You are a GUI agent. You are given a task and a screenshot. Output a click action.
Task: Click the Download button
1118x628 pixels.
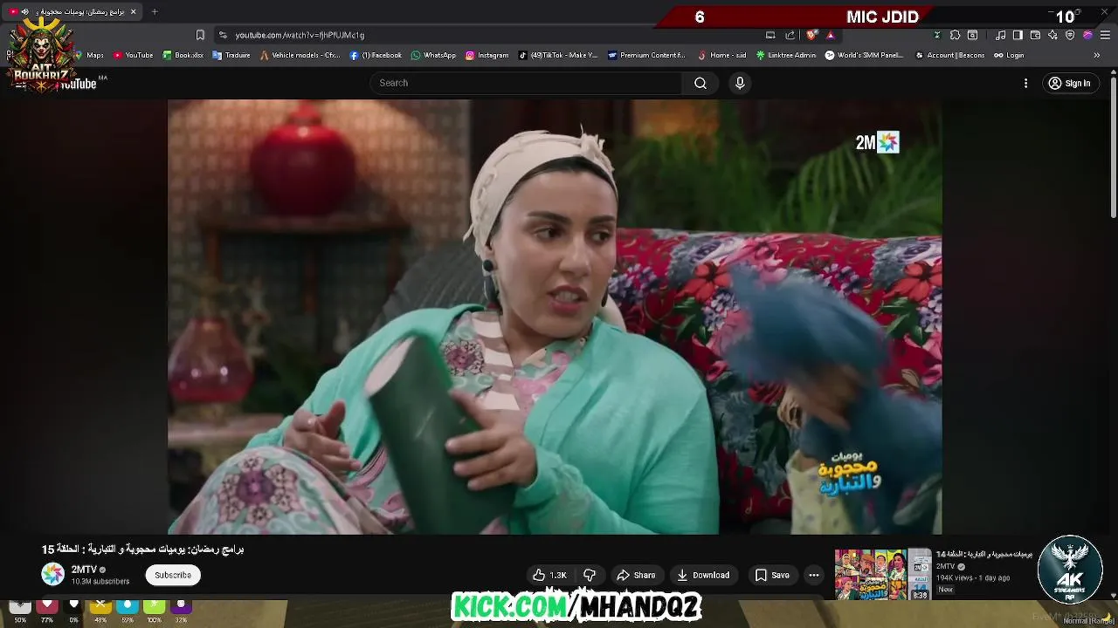703,575
